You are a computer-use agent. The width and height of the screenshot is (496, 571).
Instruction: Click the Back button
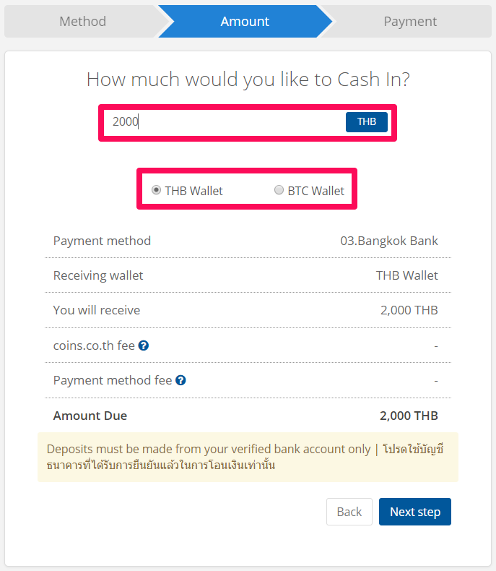[349, 512]
